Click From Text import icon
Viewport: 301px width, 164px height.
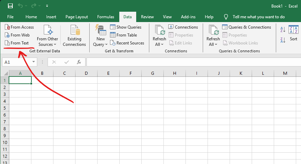[7, 43]
